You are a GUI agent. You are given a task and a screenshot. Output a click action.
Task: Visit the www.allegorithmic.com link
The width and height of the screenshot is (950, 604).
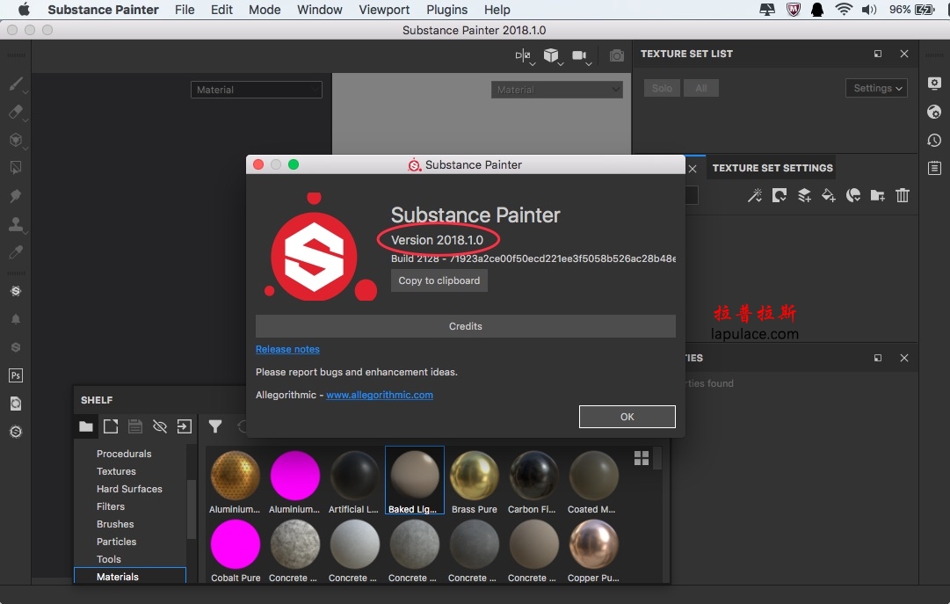click(380, 395)
